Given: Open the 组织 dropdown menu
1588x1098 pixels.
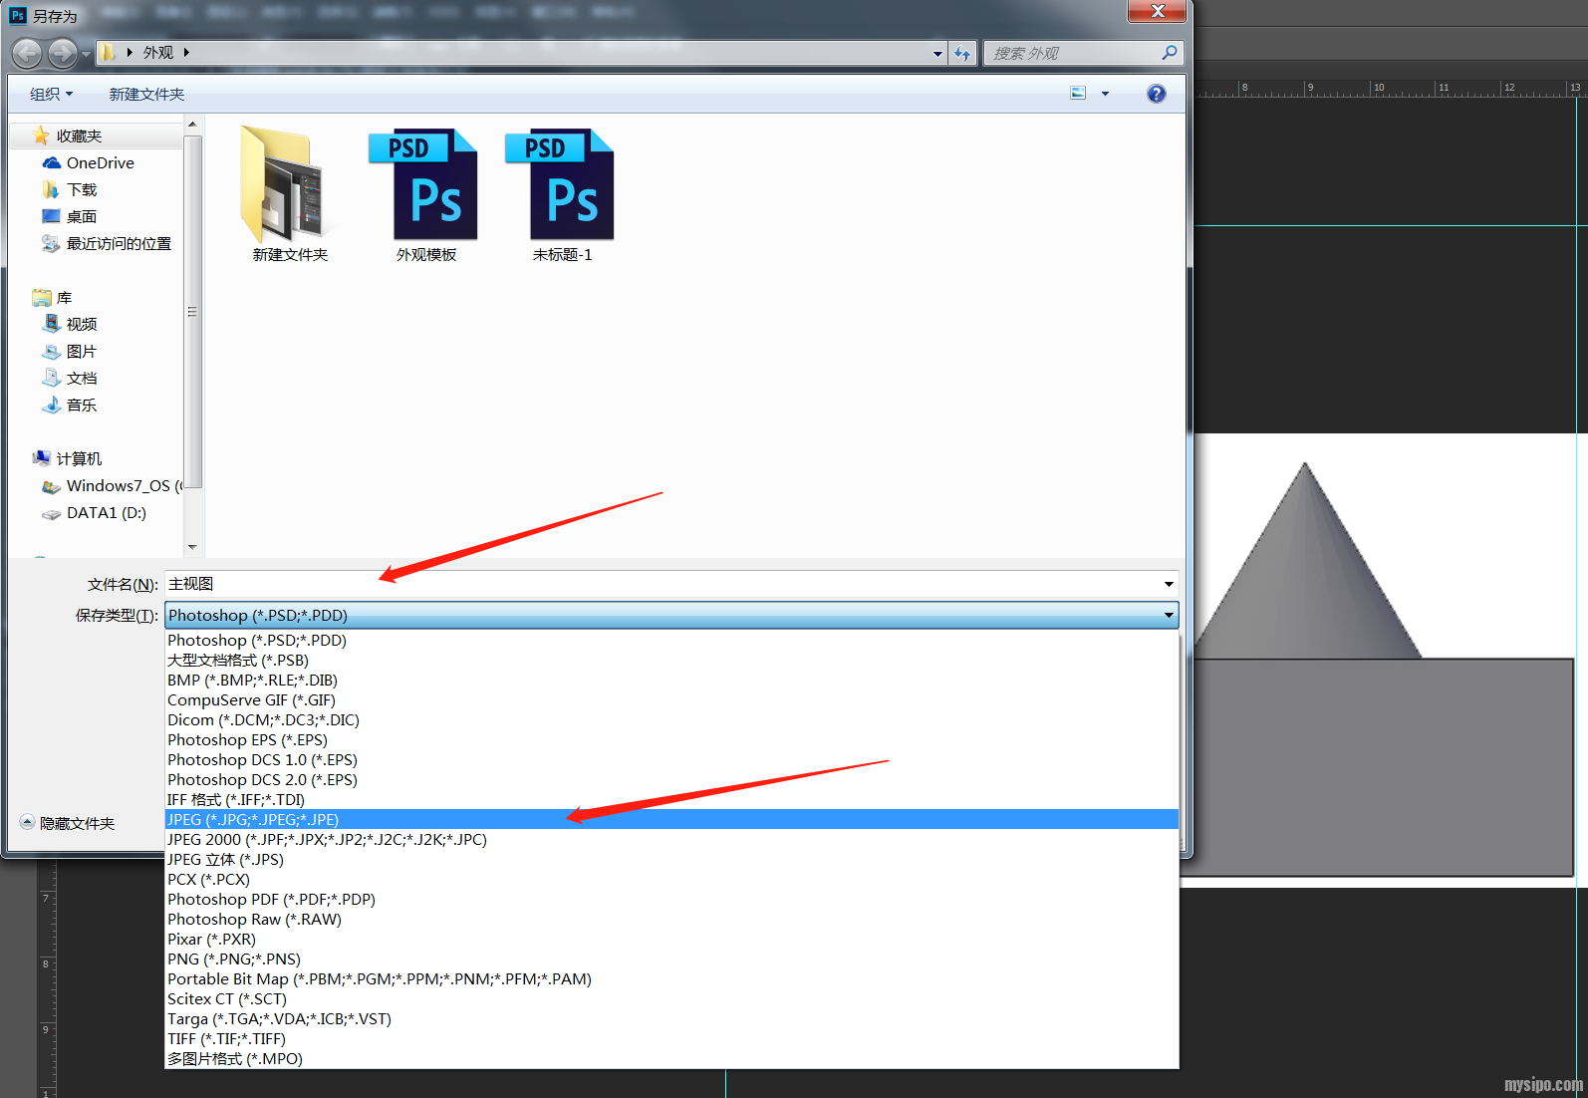Looking at the screenshot, I should coord(51,94).
